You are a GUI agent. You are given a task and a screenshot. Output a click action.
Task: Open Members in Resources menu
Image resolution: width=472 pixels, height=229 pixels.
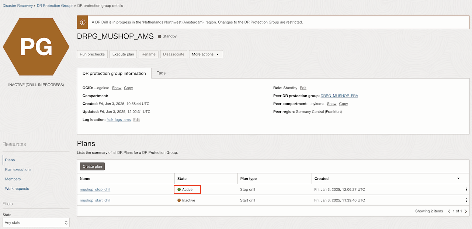[13, 179]
